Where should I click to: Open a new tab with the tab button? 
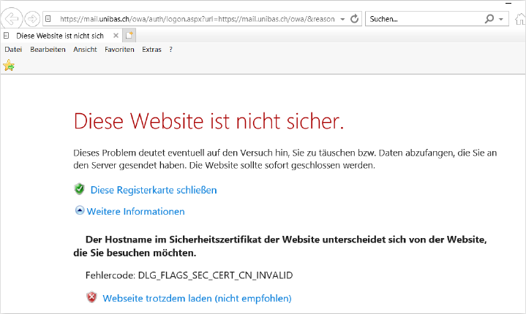(129, 35)
